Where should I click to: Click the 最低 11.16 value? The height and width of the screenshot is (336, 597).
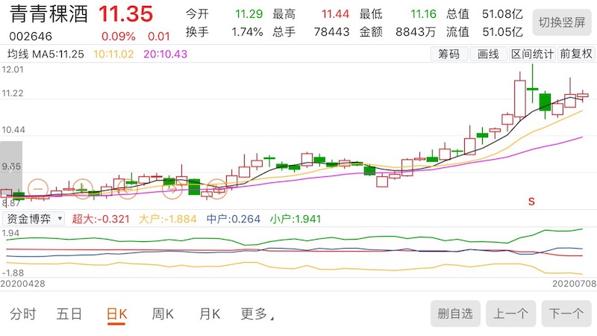click(x=423, y=14)
